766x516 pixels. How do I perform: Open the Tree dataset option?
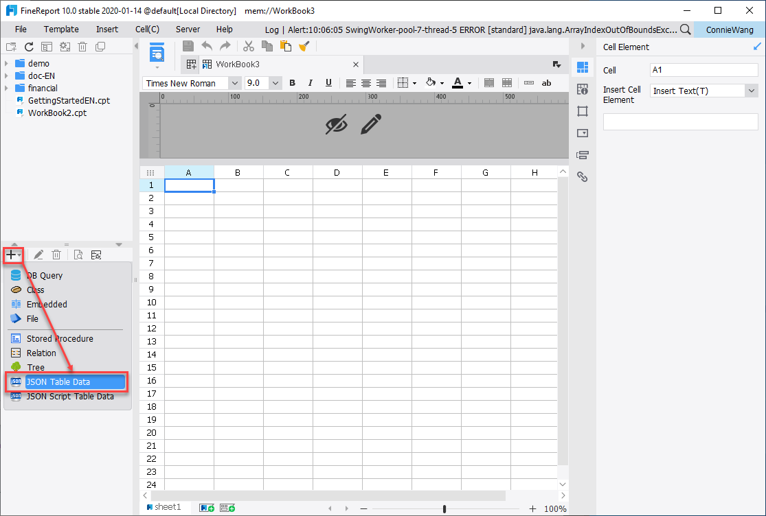36,367
